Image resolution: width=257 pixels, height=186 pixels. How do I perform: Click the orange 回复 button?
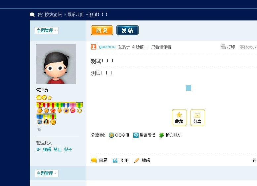[102, 30]
